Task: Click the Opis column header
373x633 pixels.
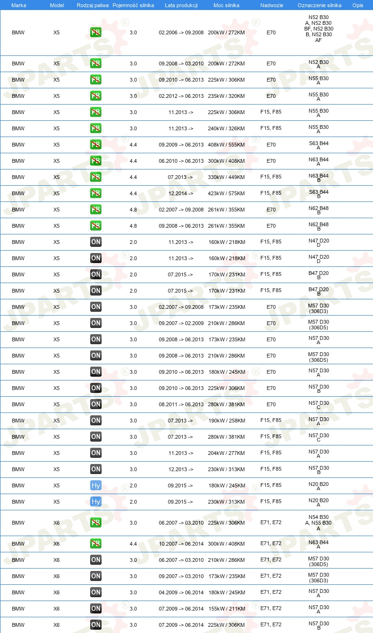Action: click(x=358, y=5)
